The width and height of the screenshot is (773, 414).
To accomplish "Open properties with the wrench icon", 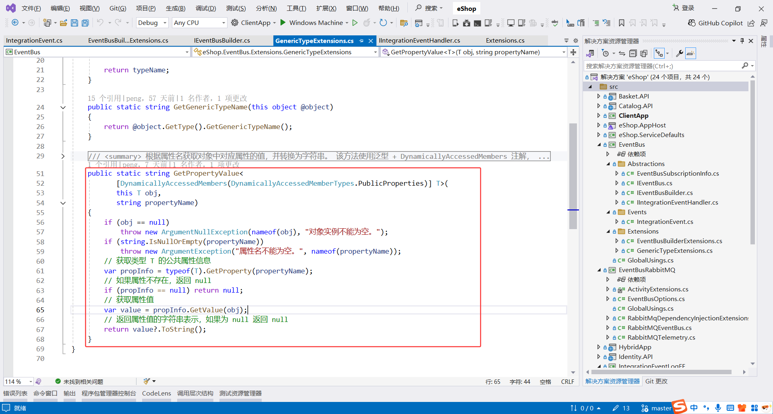I will 680,53.
